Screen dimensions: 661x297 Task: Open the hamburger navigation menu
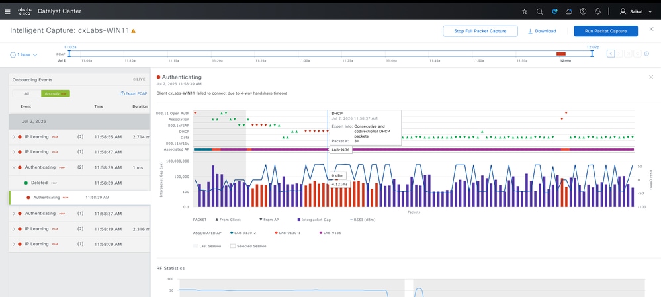7,11
